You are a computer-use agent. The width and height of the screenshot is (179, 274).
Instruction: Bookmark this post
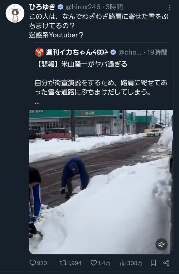tap(153, 263)
